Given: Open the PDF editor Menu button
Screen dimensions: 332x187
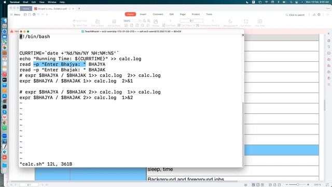Looking at the screenshot, I should [x=15, y=15].
